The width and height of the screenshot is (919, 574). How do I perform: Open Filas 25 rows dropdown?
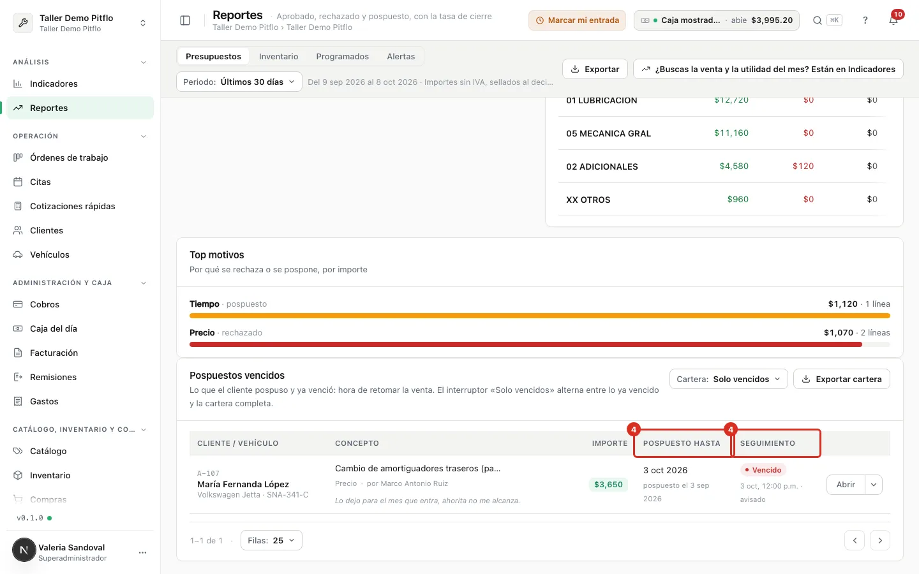point(271,540)
